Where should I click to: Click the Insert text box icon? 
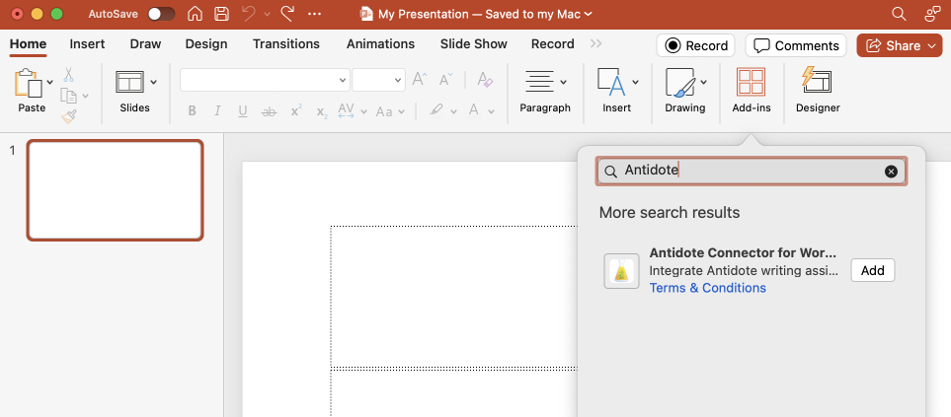click(611, 83)
